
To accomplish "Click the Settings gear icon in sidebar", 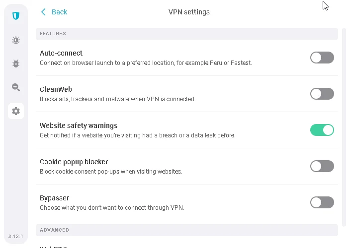I will (16, 111).
